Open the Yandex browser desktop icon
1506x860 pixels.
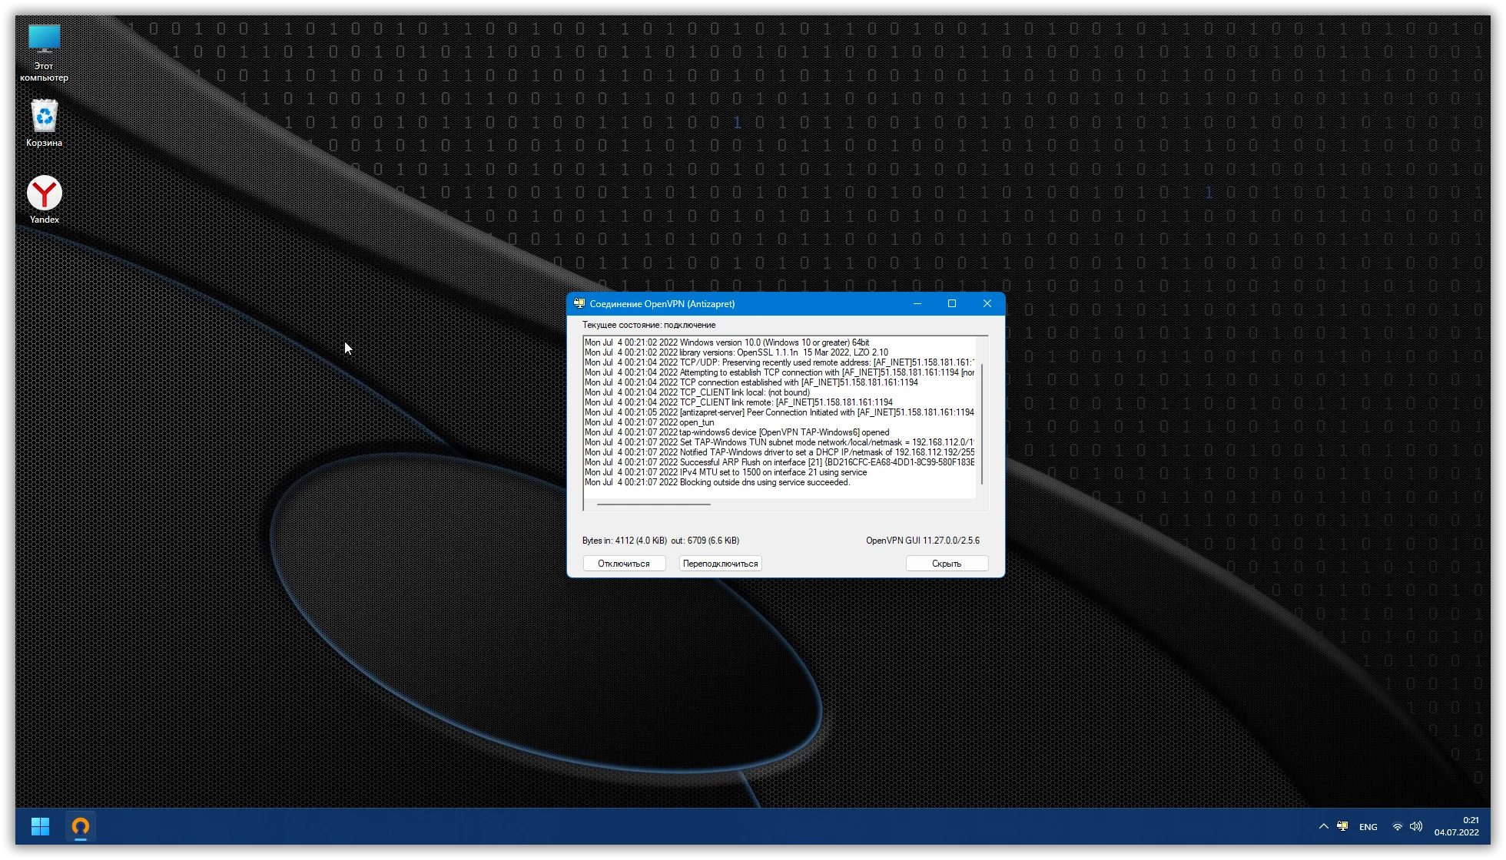45,194
